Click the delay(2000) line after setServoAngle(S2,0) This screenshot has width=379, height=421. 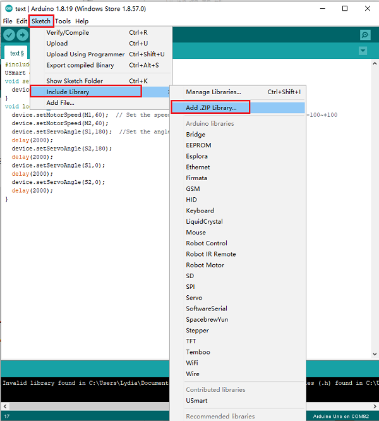click(x=32, y=191)
